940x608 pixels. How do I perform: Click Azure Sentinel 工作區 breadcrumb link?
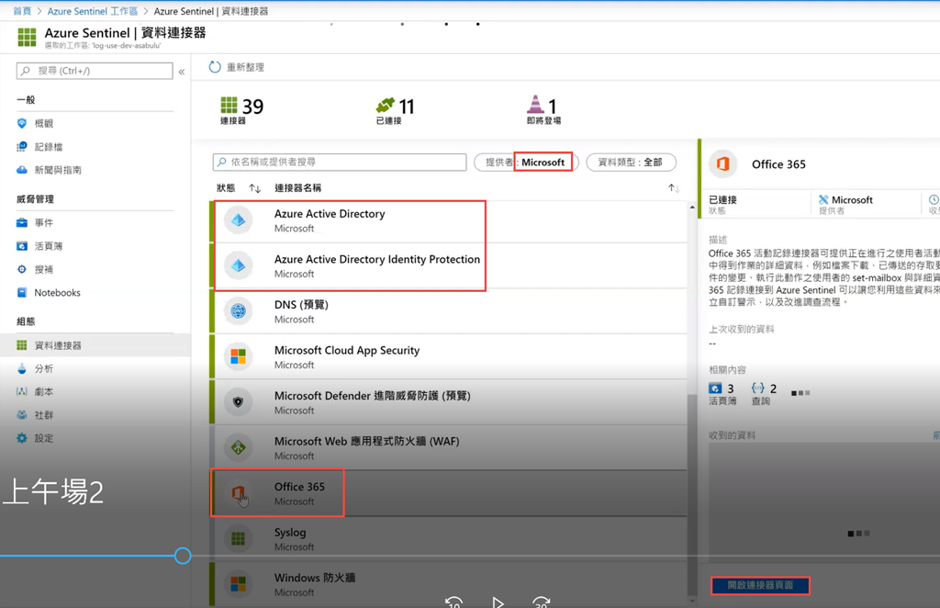coord(93,11)
